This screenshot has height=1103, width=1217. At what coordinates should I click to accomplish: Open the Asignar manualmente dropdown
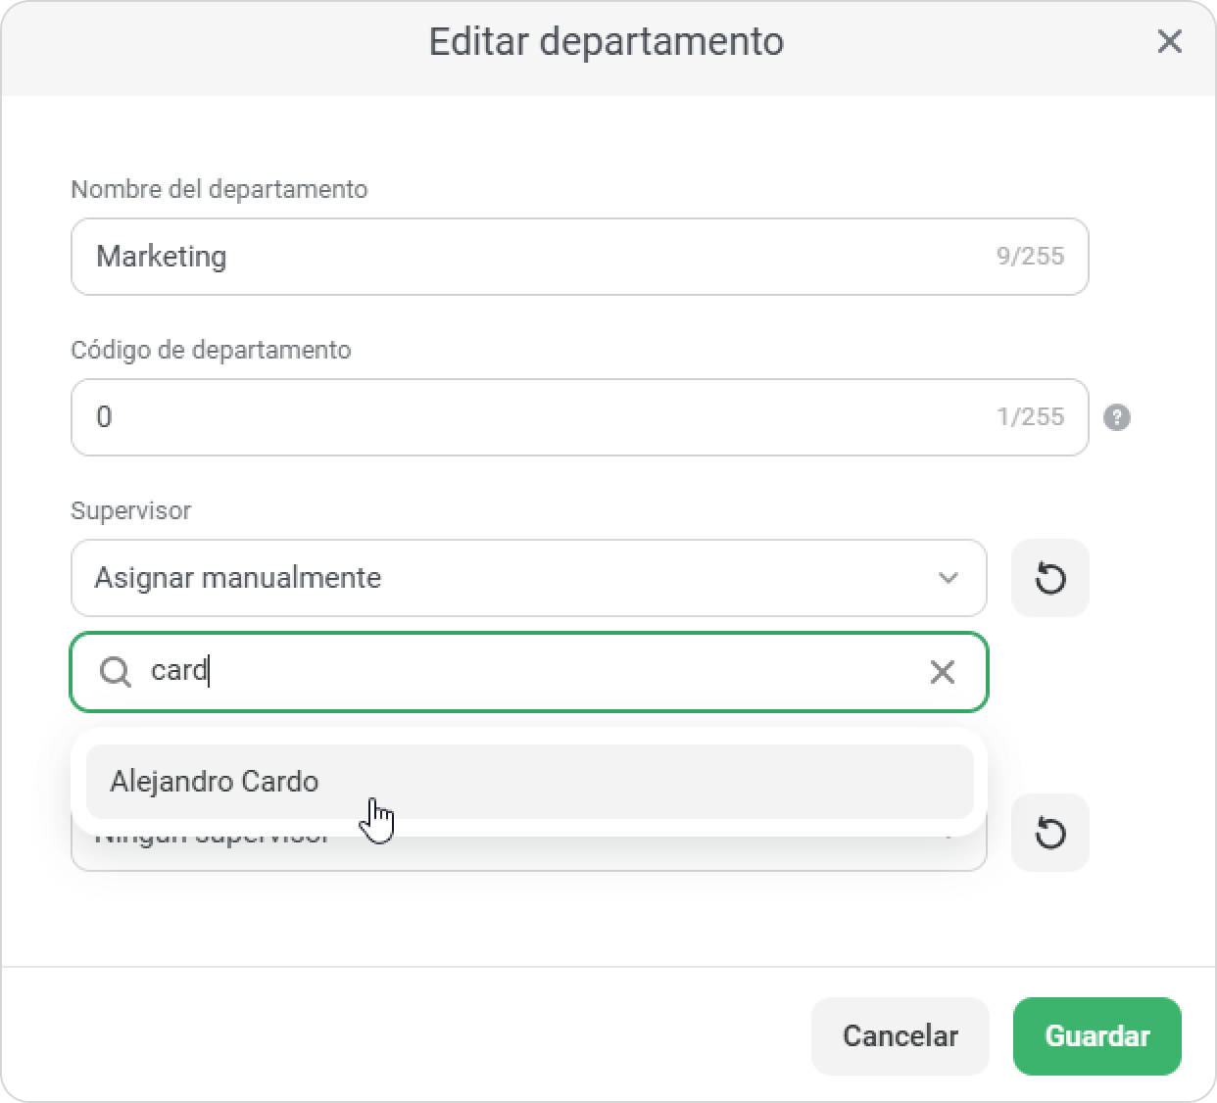tap(529, 578)
